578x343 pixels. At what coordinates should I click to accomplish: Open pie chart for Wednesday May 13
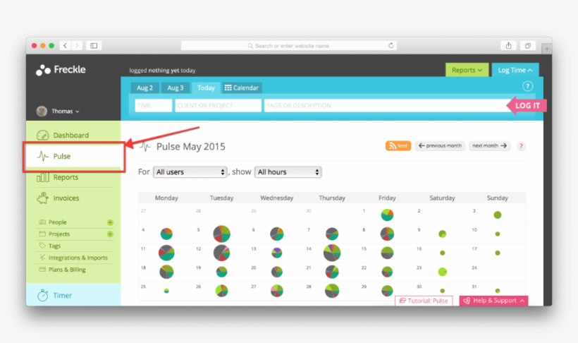277,253
